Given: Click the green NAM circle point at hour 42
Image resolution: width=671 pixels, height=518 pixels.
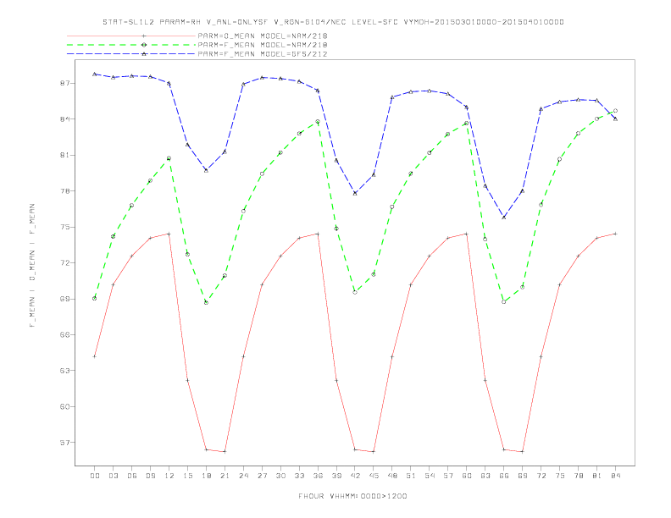Looking at the screenshot, I should [x=355, y=292].
